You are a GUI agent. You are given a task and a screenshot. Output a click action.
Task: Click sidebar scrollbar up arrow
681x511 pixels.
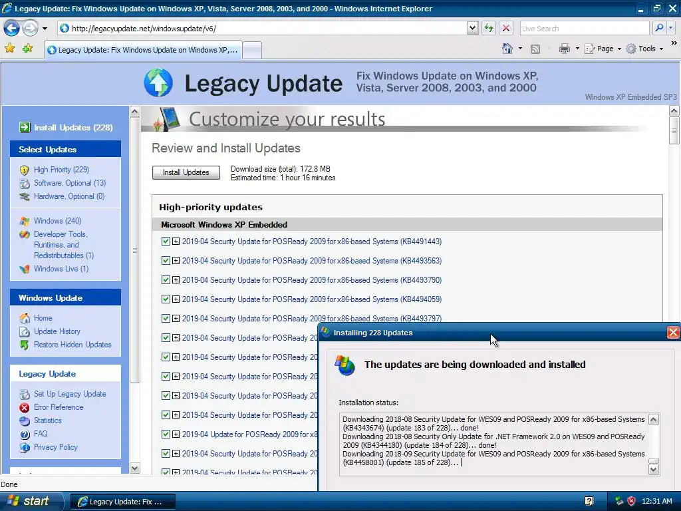click(134, 112)
